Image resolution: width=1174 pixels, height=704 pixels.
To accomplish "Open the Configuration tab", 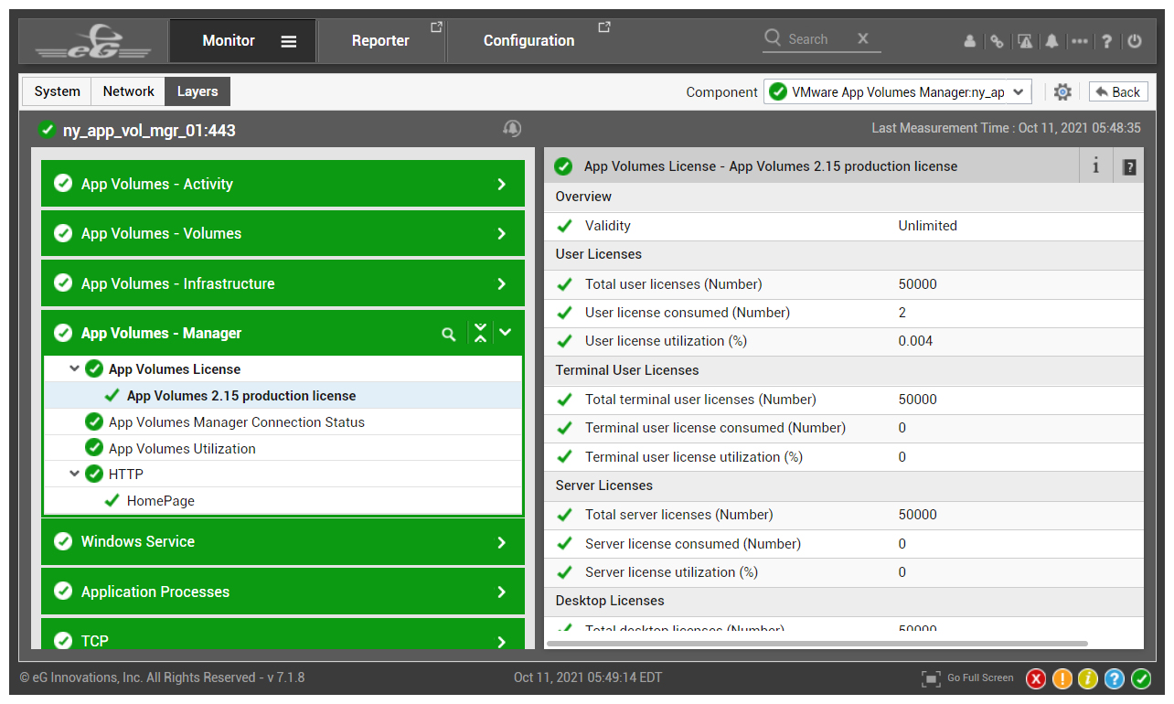I will pos(529,41).
